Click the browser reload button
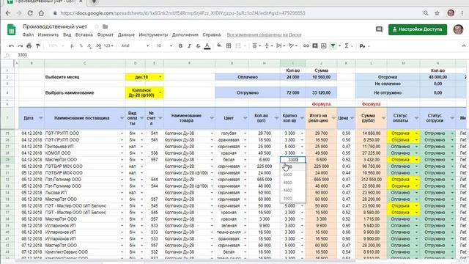Image resolution: width=469 pixels, height=264 pixels. (30, 13)
